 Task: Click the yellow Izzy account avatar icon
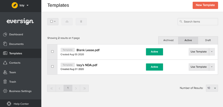(15, 5)
